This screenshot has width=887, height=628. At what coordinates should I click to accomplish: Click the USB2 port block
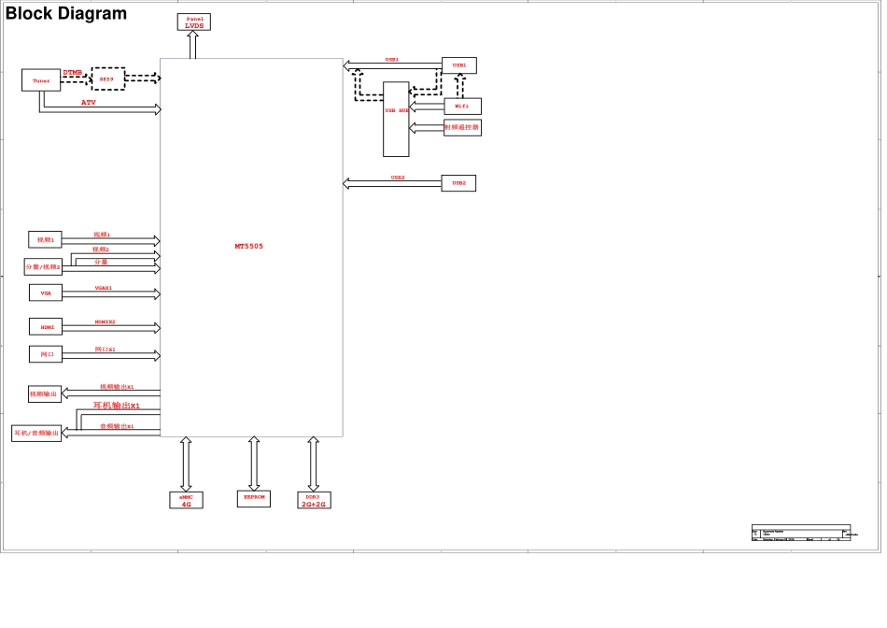tap(458, 183)
